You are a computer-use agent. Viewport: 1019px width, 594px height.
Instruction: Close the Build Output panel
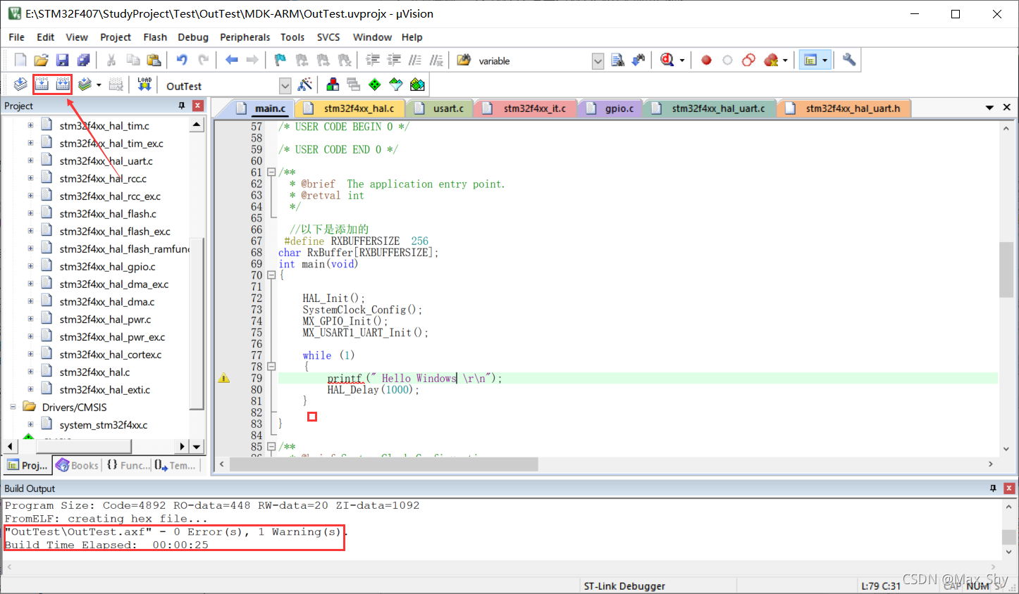point(1009,488)
